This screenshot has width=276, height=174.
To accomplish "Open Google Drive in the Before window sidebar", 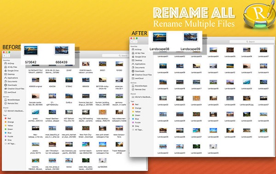I will pos(11,71).
